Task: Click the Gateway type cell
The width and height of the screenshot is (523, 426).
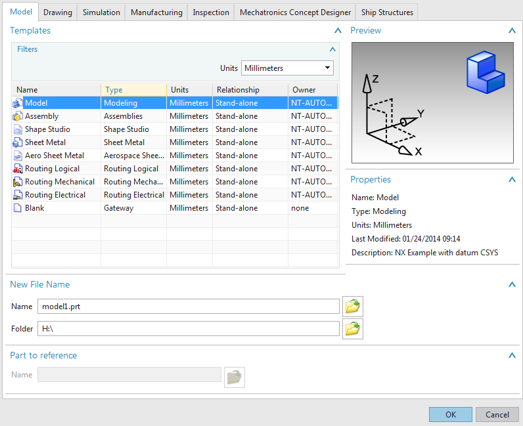Action: [133, 208]
